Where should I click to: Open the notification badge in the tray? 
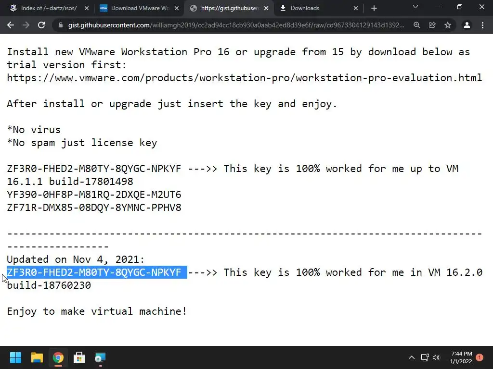click(480, 357)
